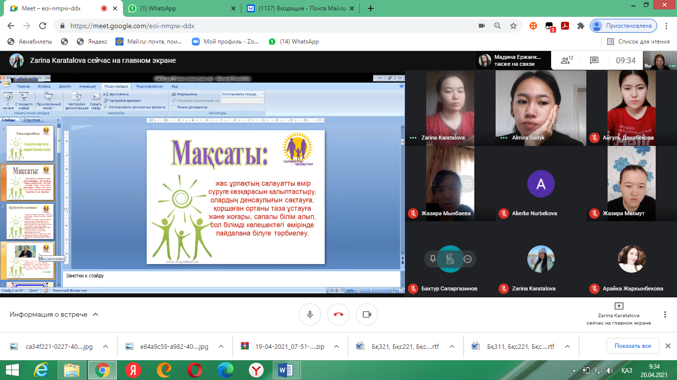Switch to Входящие Mail.ru tab
Viewport: 677px width, 380px height.
(302, 8)
